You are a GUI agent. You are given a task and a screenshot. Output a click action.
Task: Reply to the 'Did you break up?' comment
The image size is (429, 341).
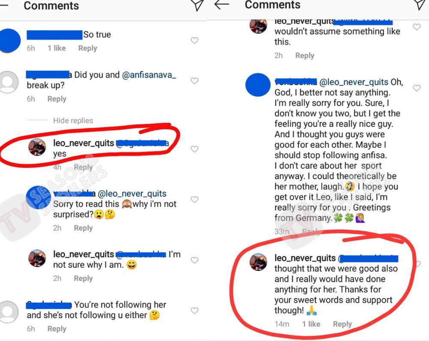[x=57, y=99]
